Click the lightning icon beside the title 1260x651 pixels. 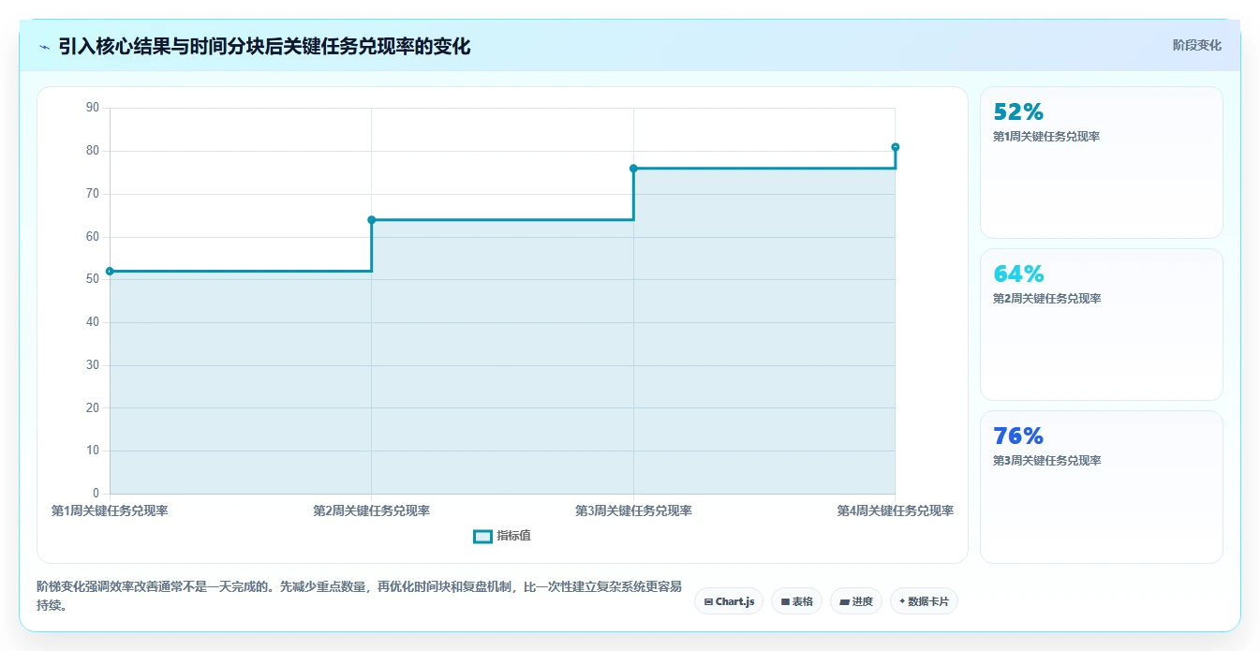point(44,46)
